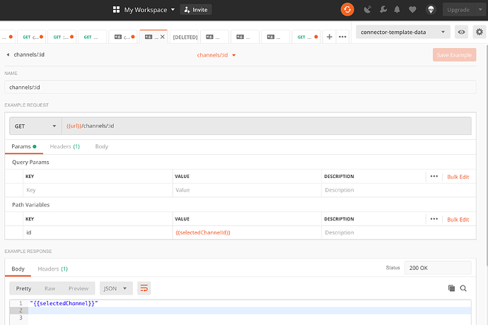Click the Query Params Key field
Screen dimensions: 488x325
point(98,190)
